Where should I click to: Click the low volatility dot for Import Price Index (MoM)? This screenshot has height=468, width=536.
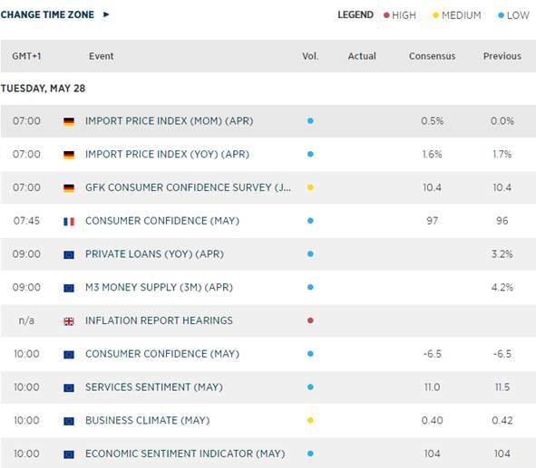coord(310,120)
